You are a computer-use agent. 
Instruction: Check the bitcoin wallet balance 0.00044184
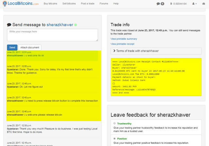178,4
